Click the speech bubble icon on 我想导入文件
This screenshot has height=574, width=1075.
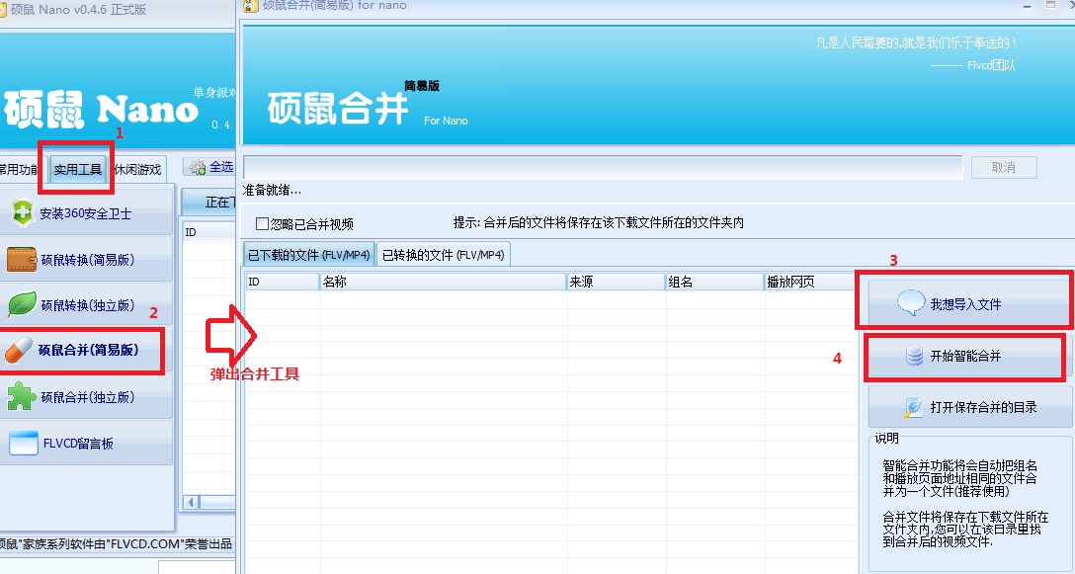pos(911,303)
